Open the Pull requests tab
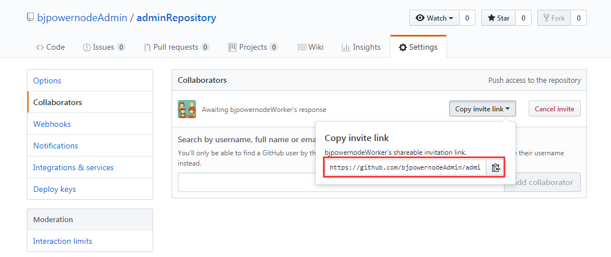The width and height of the screenshot is (611, 257). 176,47
